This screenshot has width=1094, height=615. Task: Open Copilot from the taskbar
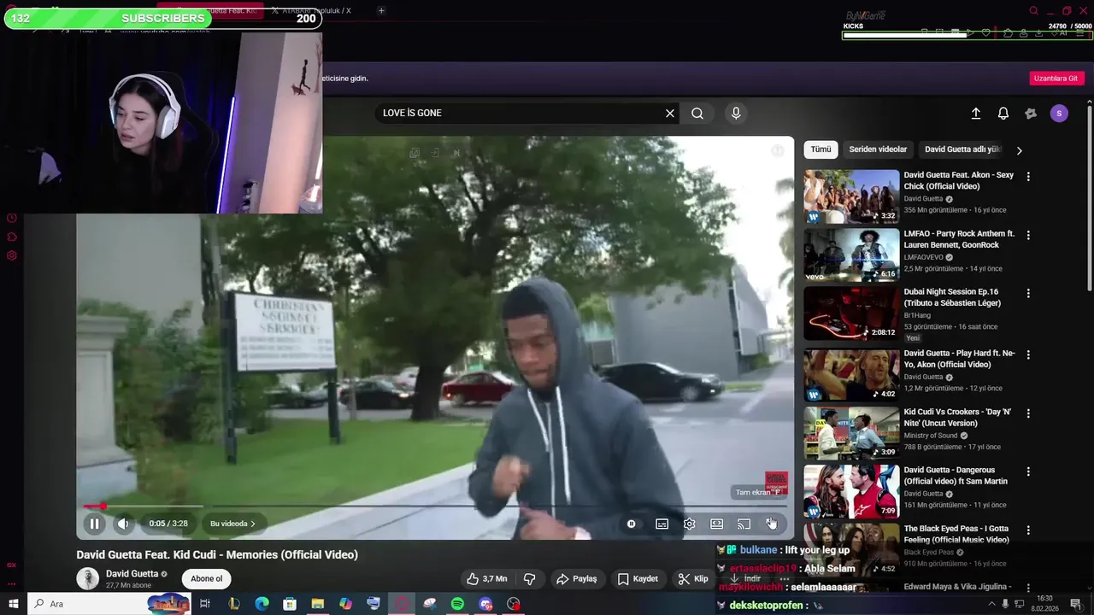coord(345,604)
